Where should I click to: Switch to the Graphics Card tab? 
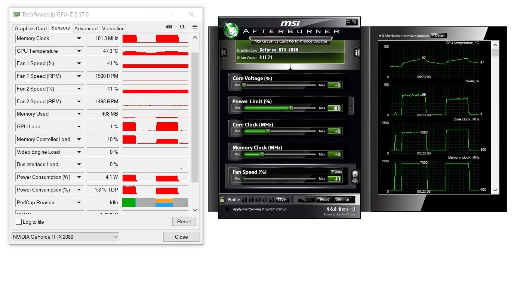coord(31,28)
